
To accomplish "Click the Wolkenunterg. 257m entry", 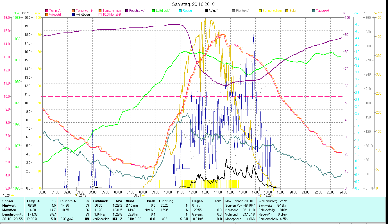I will [273, 201].
